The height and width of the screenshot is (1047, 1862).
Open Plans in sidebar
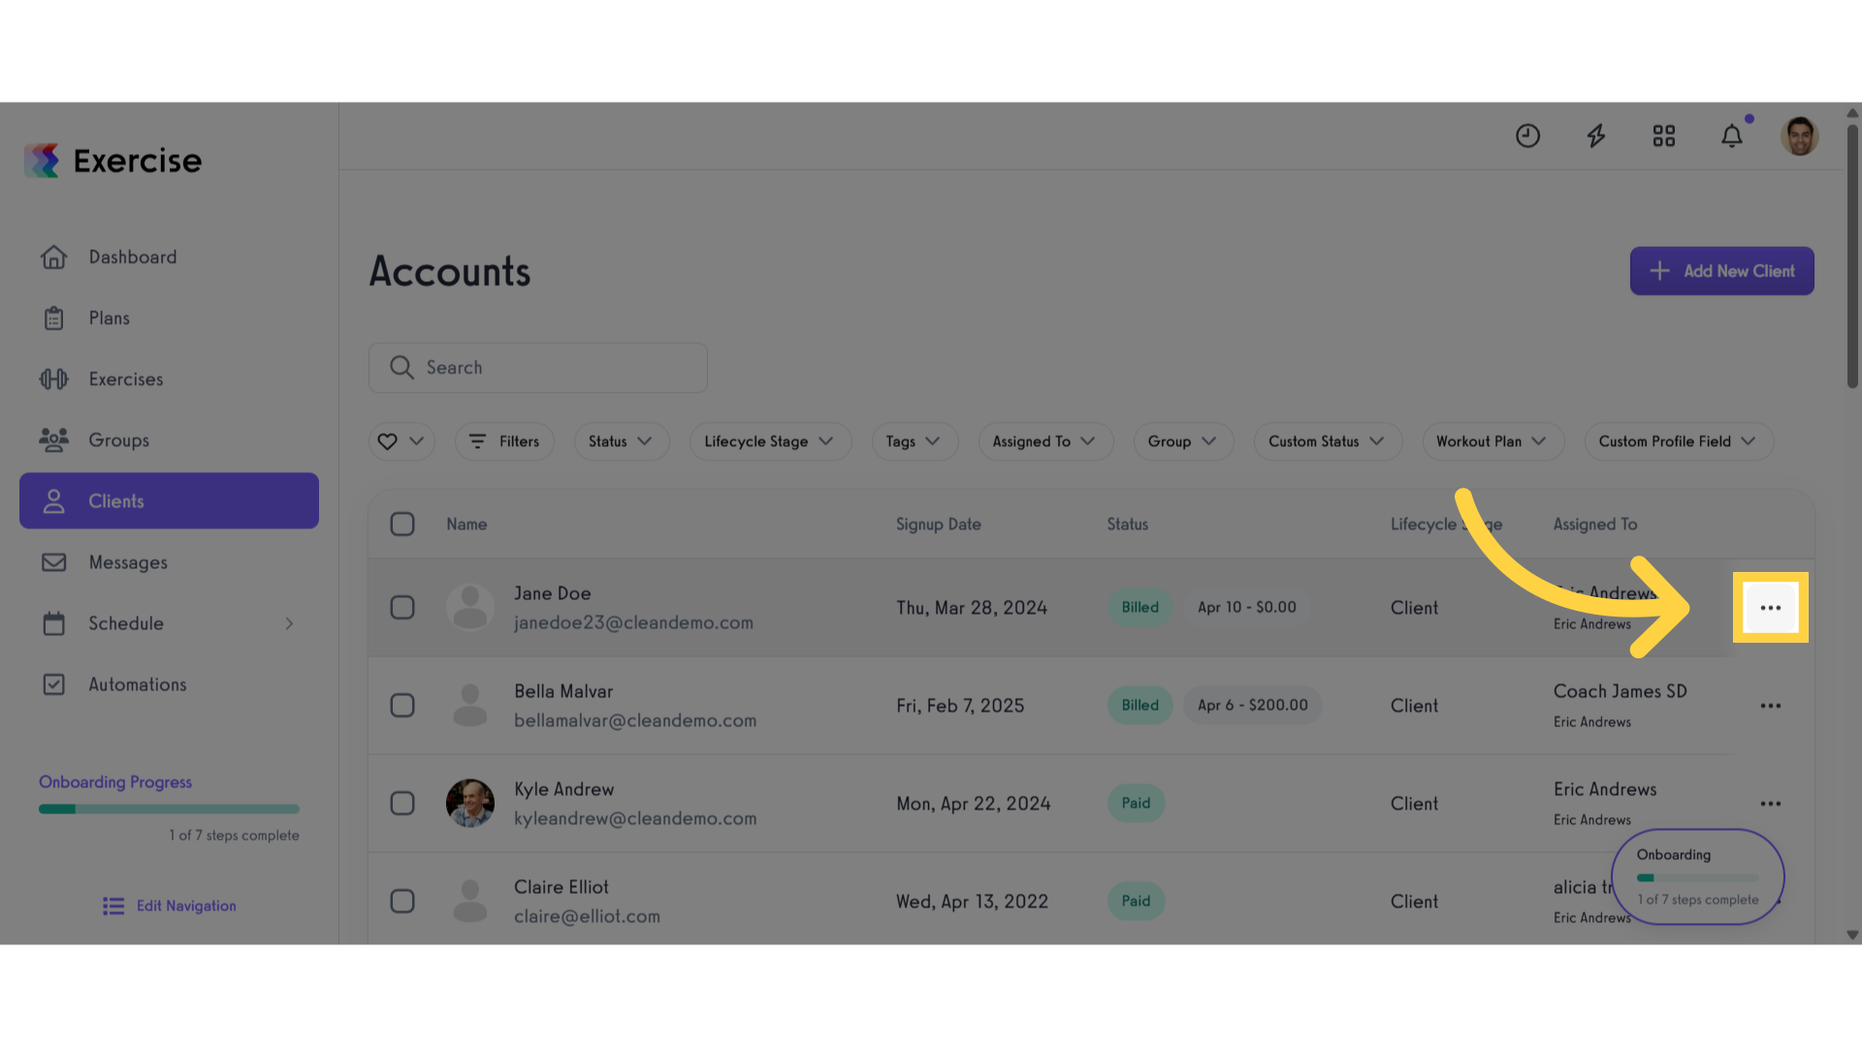(x=169, y=318)
